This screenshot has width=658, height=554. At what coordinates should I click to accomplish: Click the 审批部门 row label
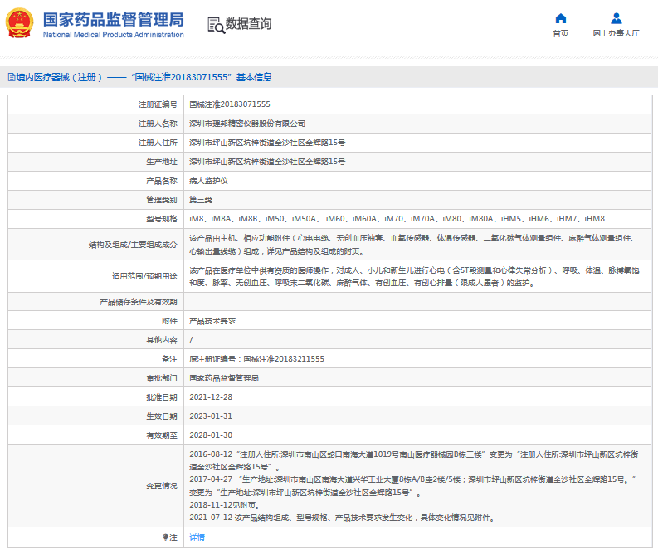162,378
